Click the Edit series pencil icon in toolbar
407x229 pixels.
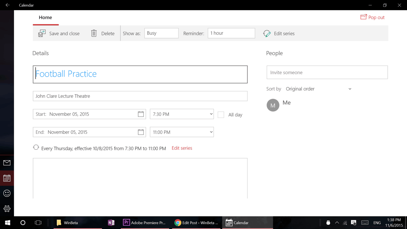267,33
